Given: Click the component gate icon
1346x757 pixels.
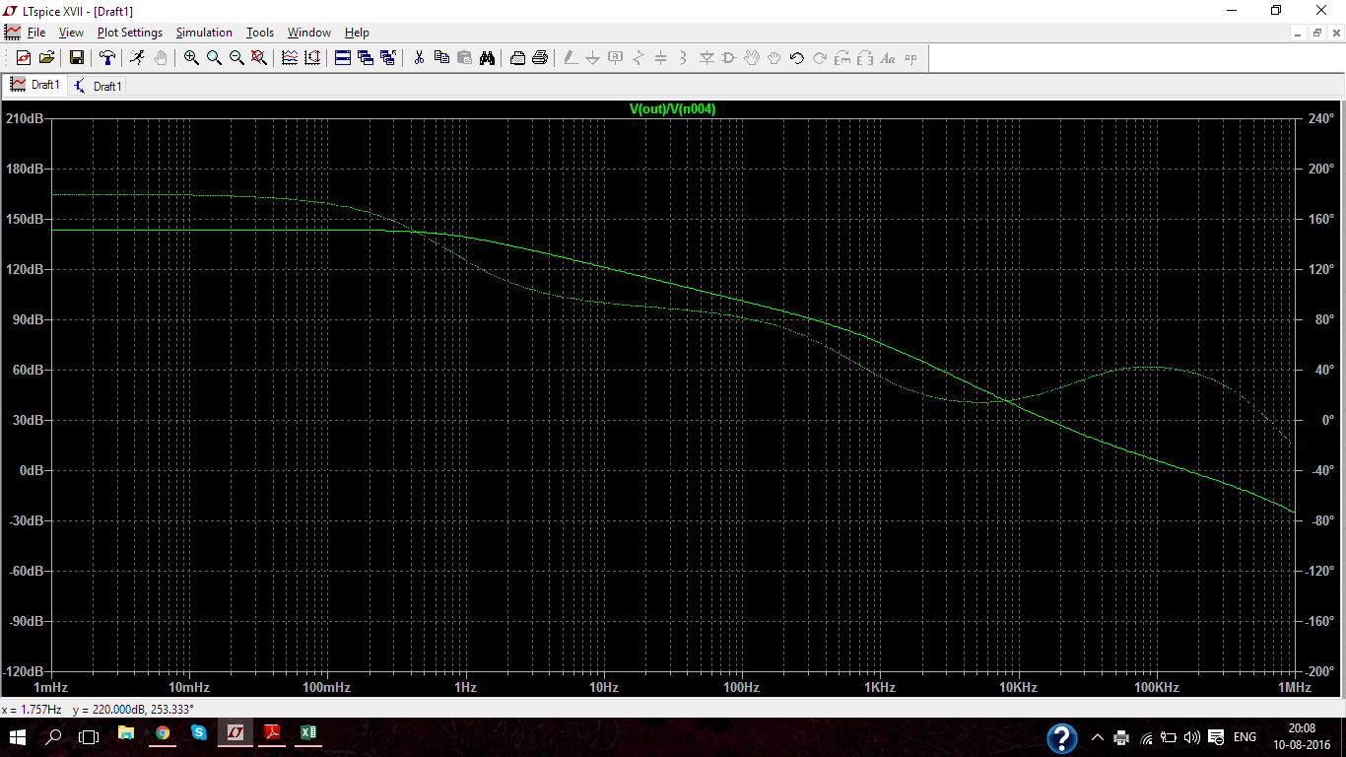Looking at the screenshot, I should click(x=729, y=58).
